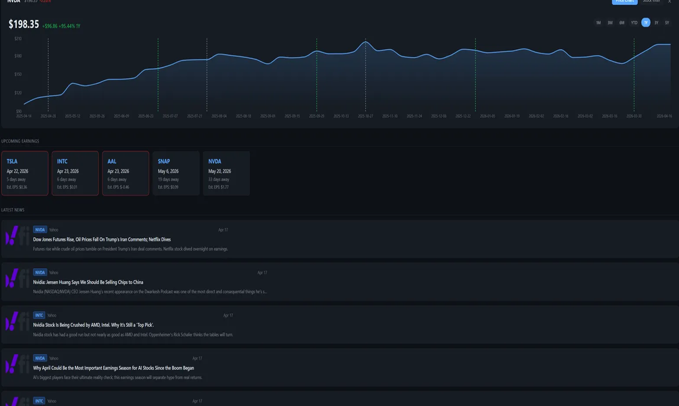Click green dashed marker at 2025-09-29
Image resolution: width=679 pixels, height=406 pixels.
(317, 75)
